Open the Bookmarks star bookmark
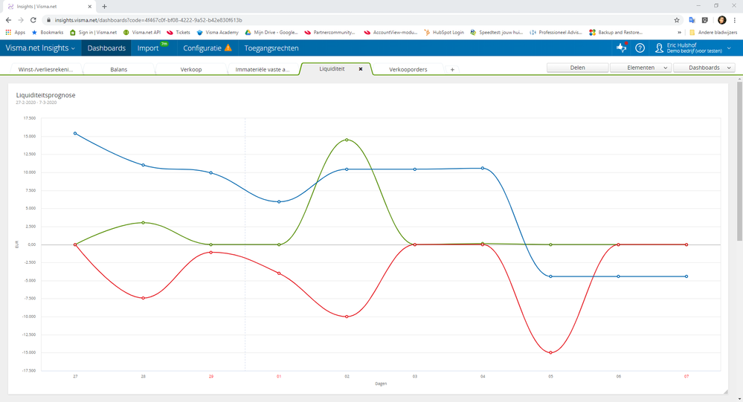The width and height of the screenshot is (743, 402). [x=48, y=32]
